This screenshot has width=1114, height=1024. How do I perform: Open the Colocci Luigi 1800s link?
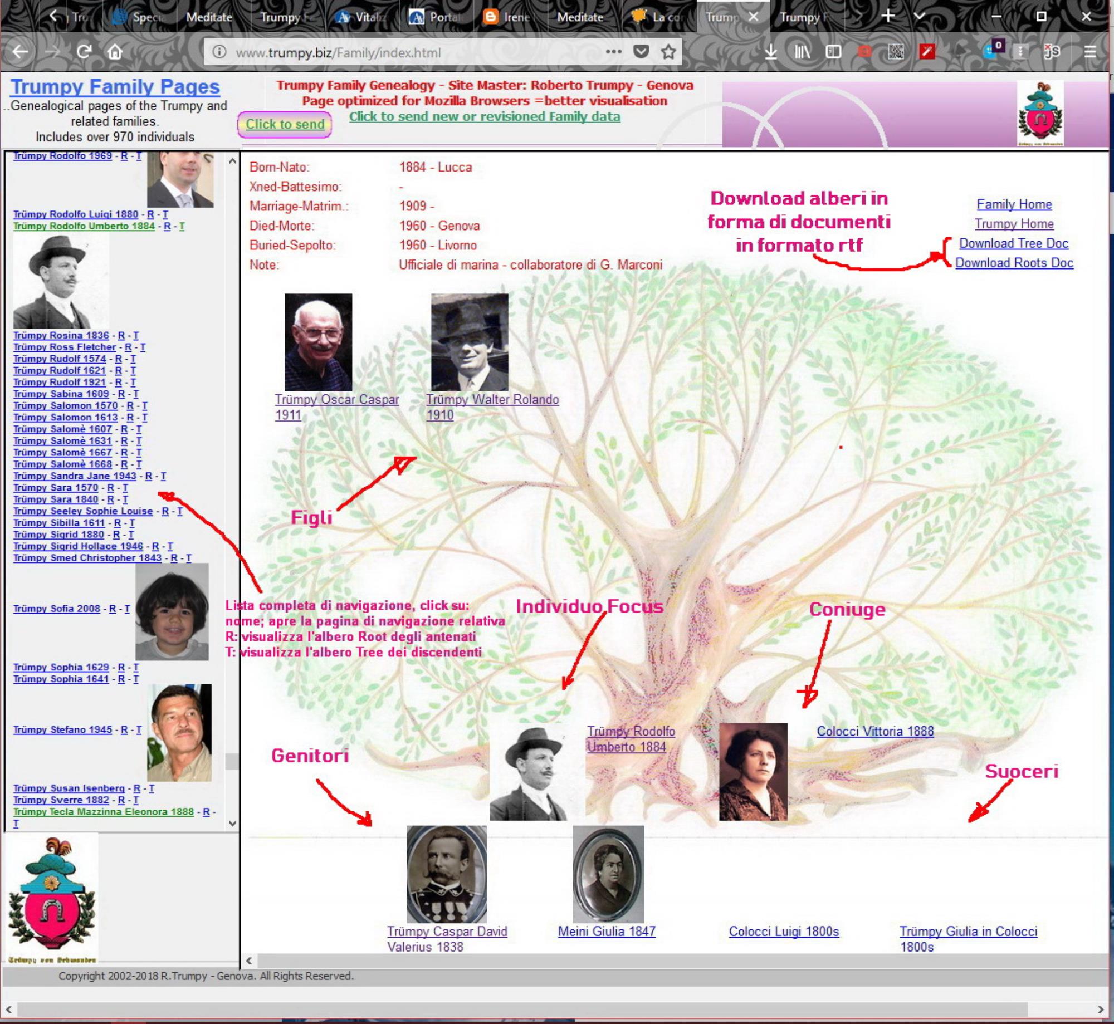click(x=784, y=931)
